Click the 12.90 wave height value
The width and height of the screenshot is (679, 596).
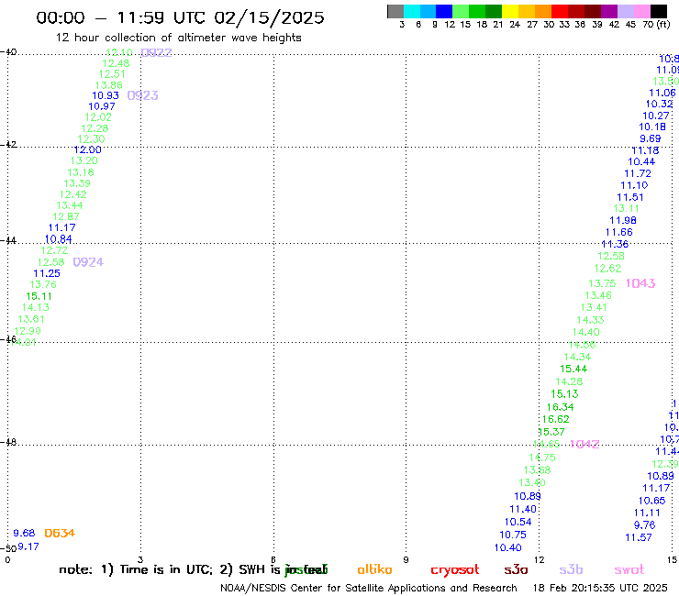click(x=28, y=331)
